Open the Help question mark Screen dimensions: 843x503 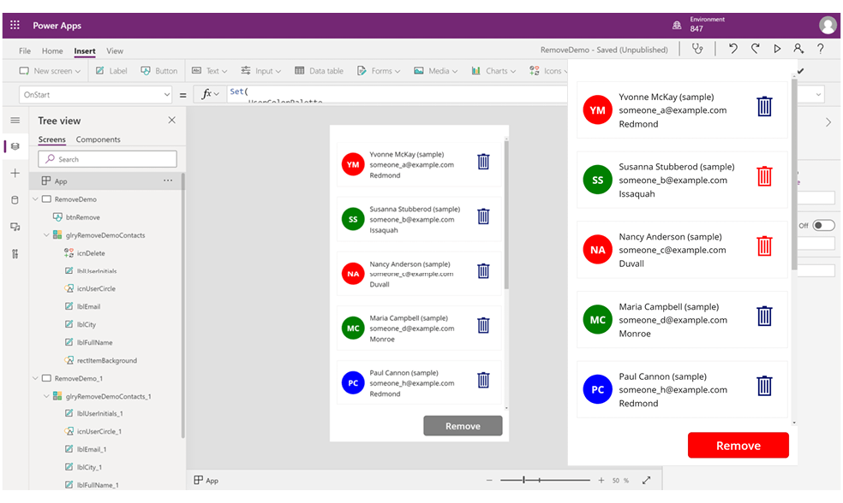coord(821,49)
